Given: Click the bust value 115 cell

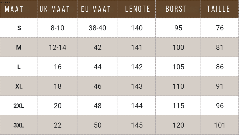Looking at the screenshot, I should (x=178, y=106).
